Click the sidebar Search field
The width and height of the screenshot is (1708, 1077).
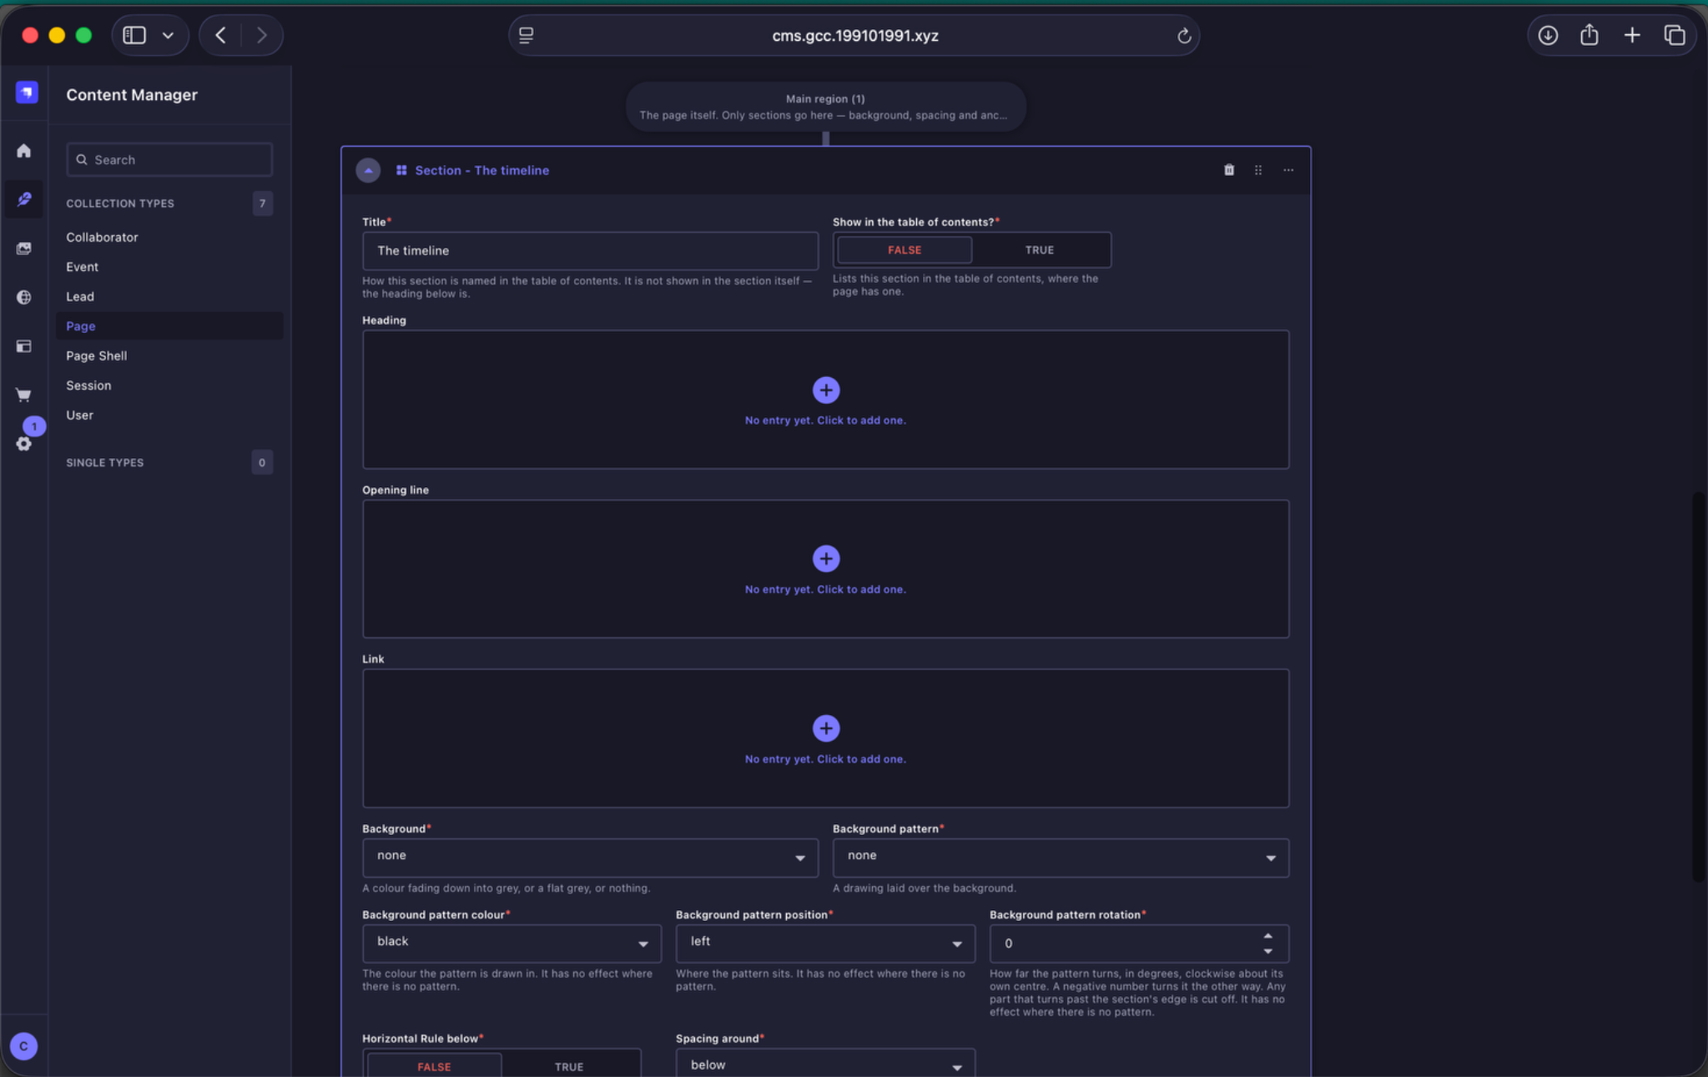[169, 160]
